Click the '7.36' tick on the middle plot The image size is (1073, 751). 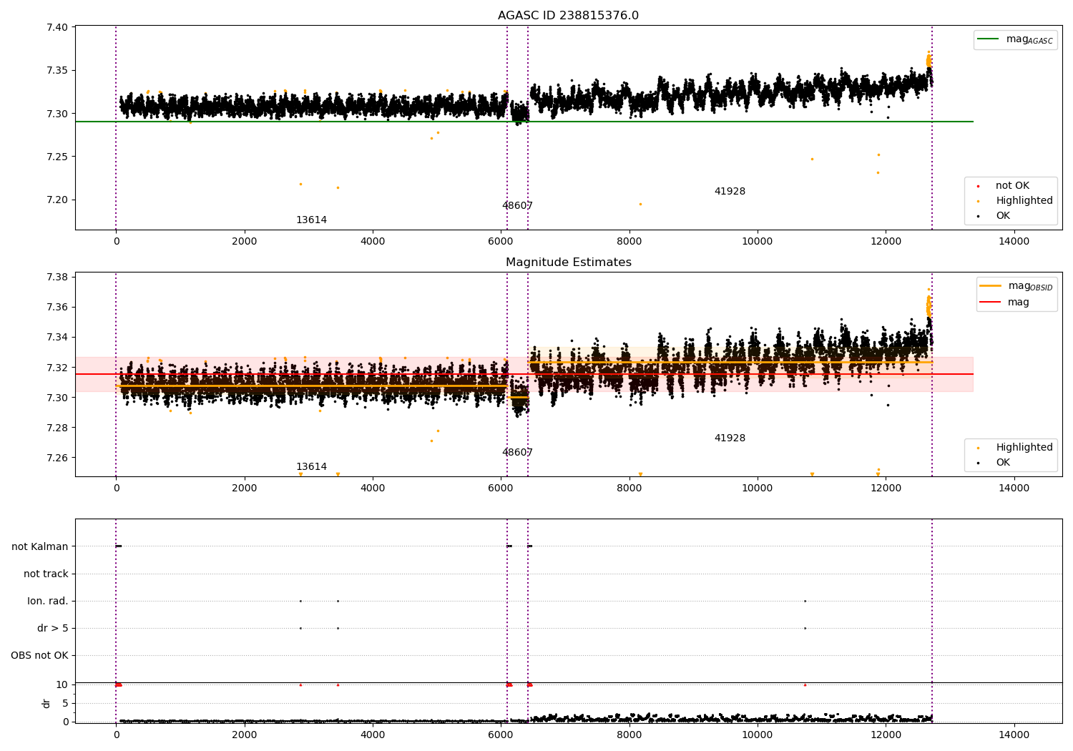(x=57, y=308)
